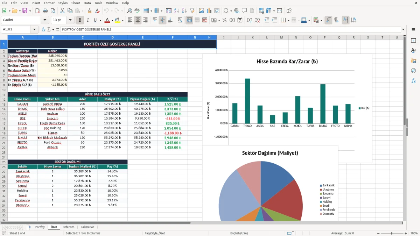Run the Spelling check icon

(137, 11)
